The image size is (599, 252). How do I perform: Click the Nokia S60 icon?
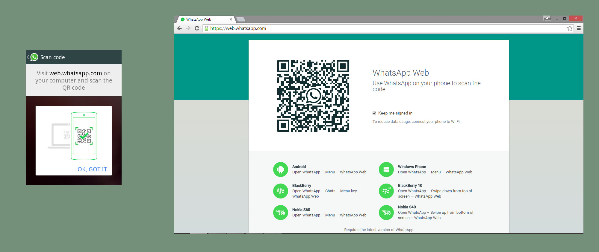(280, 213)
